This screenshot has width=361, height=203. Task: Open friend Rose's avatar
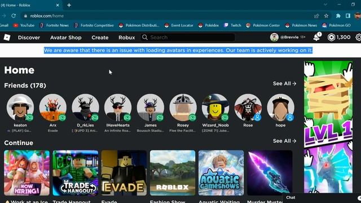pyautogui.click(x=248, y=107)
